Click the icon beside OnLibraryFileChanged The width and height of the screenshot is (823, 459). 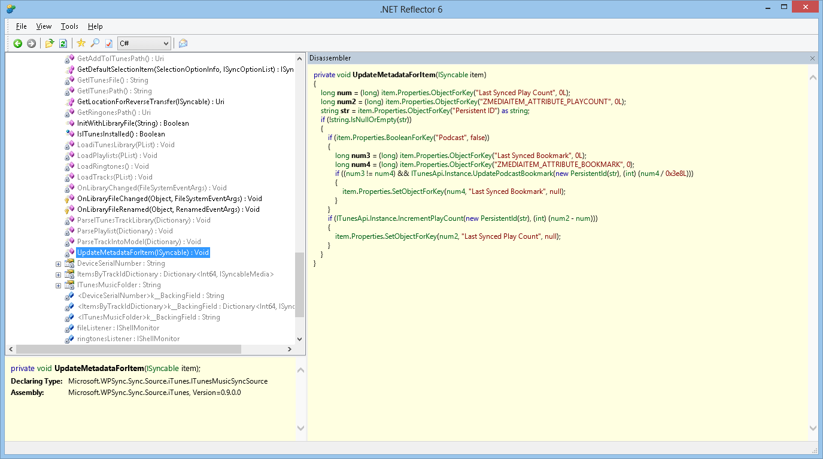pyautogui.click(x=69, y=199)
